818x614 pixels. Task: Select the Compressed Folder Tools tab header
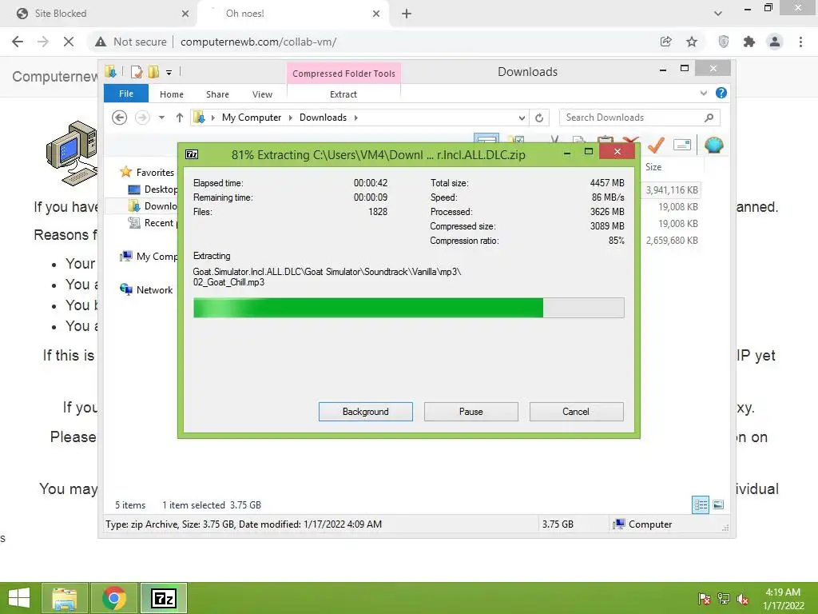click(343, 74)
